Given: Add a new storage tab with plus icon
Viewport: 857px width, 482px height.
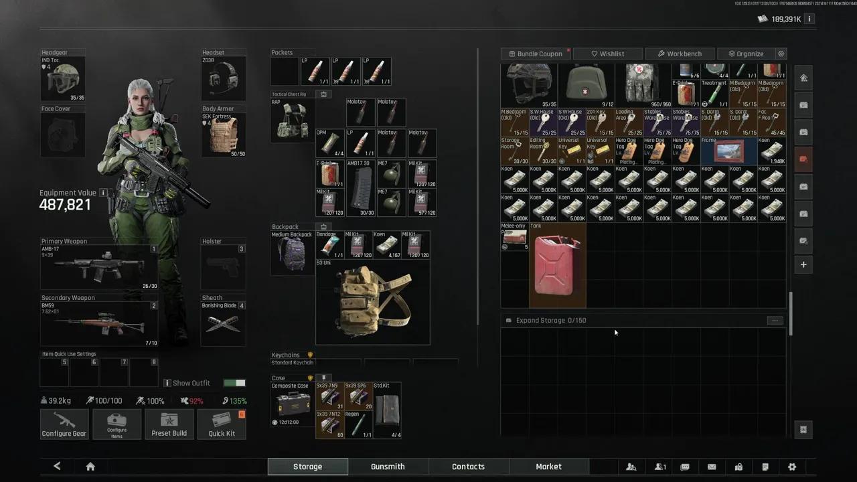Looking at the screenshot, I should 803,264.
